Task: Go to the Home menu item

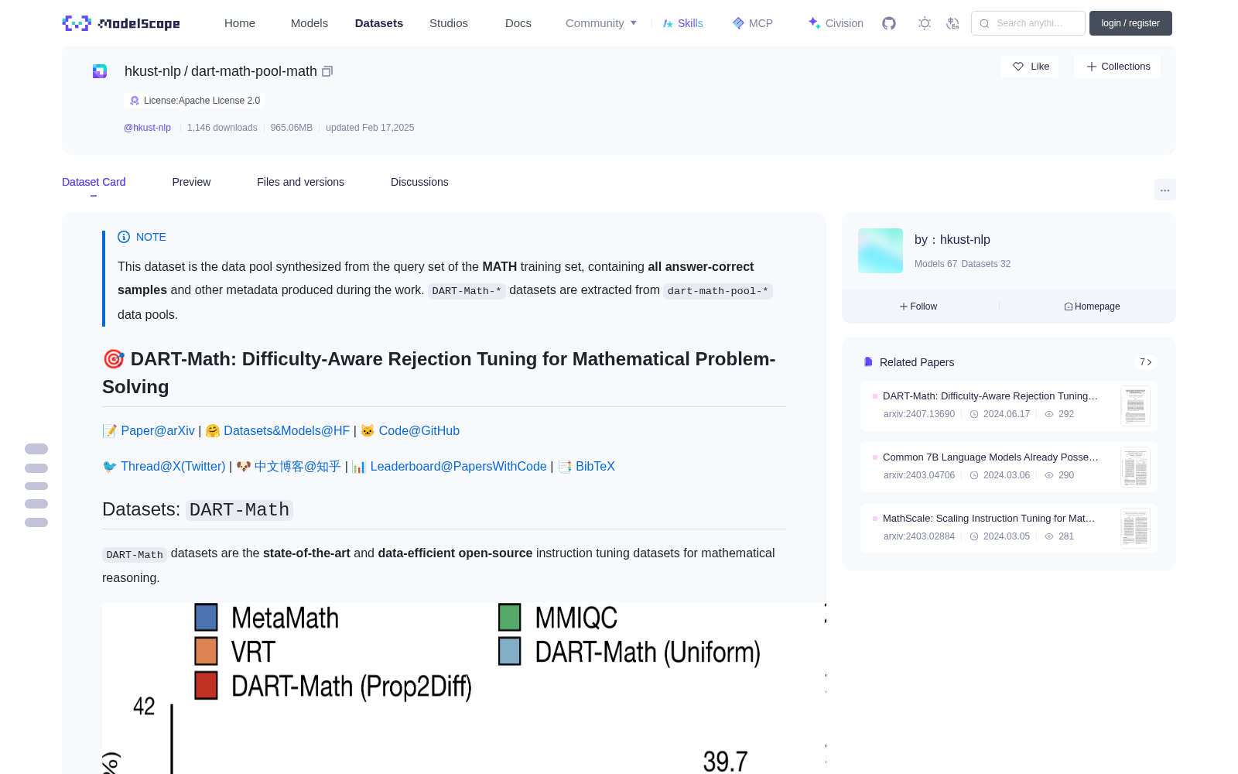Action: point(240,23)
